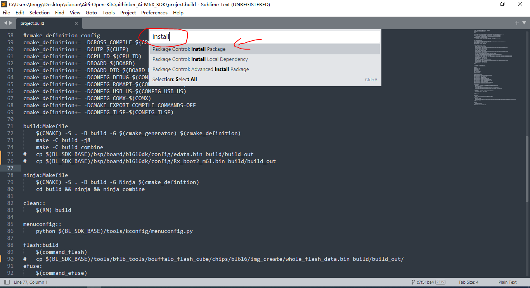Click line number 58 in gutter
Screen dimensions: 530x288
coord(10,35)
